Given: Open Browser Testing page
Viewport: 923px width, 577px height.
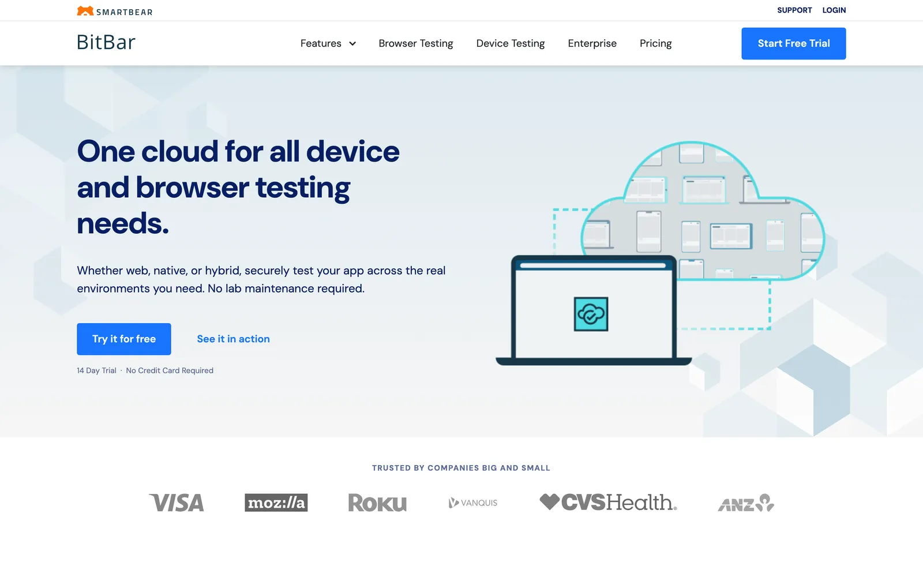Looking at the screenshot, I should click(416, 43).
